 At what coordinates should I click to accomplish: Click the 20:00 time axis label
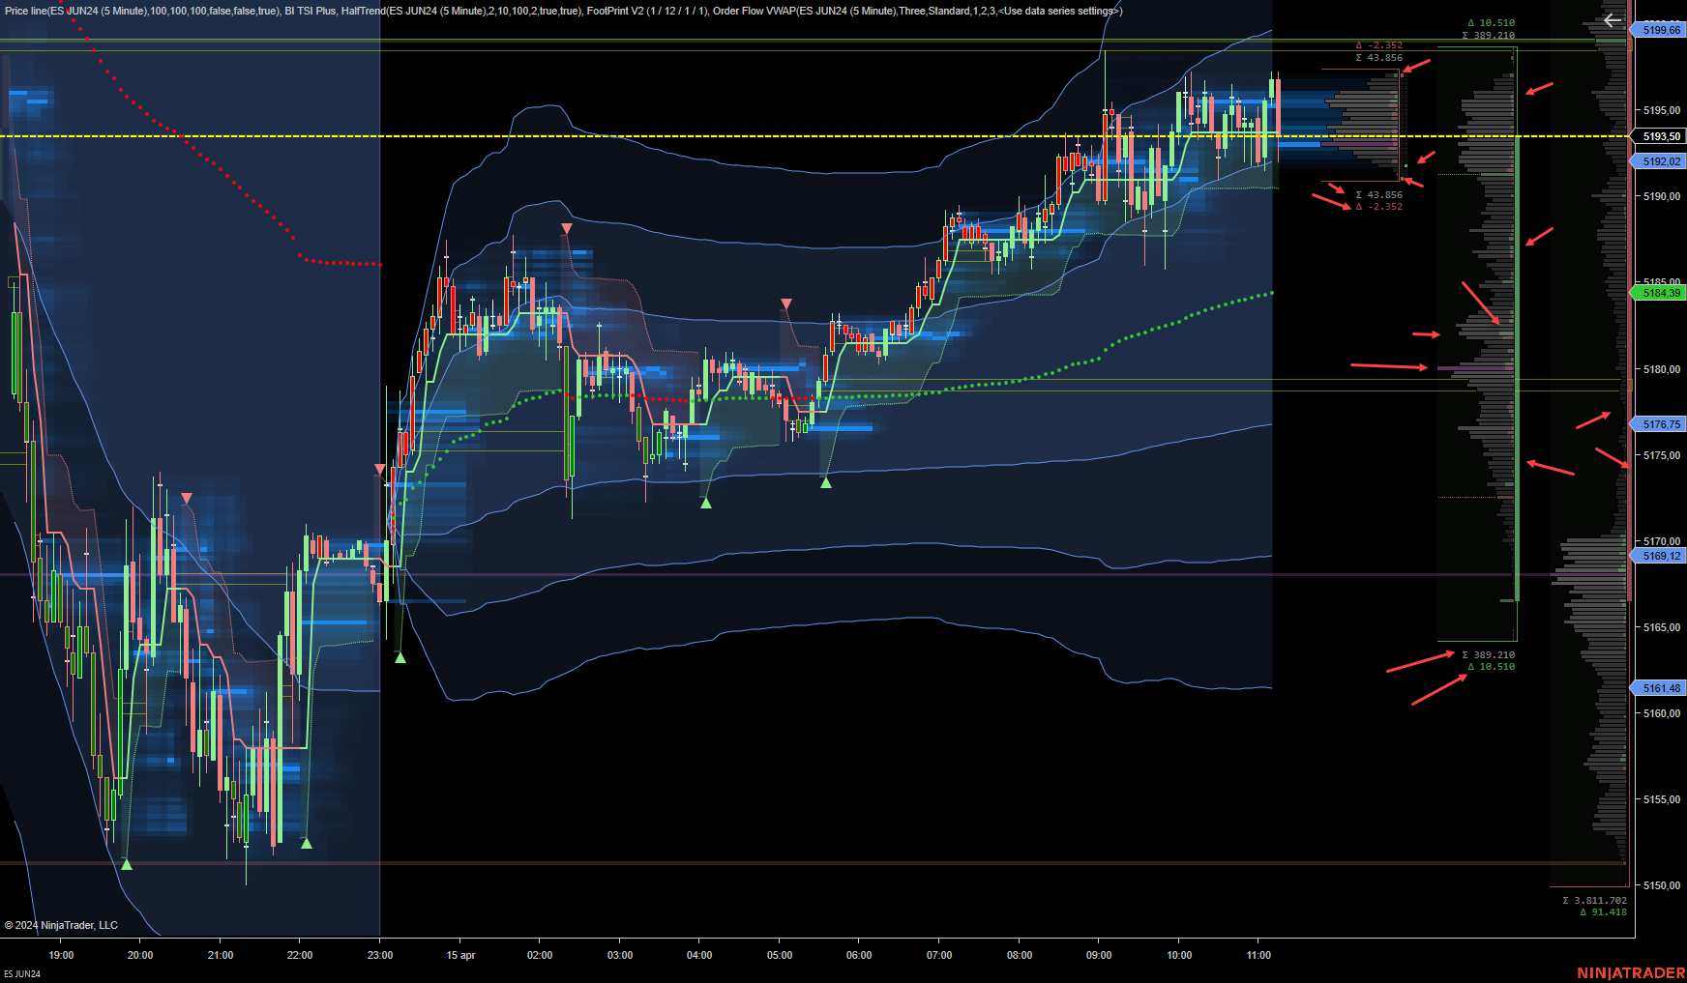[140, 955]
